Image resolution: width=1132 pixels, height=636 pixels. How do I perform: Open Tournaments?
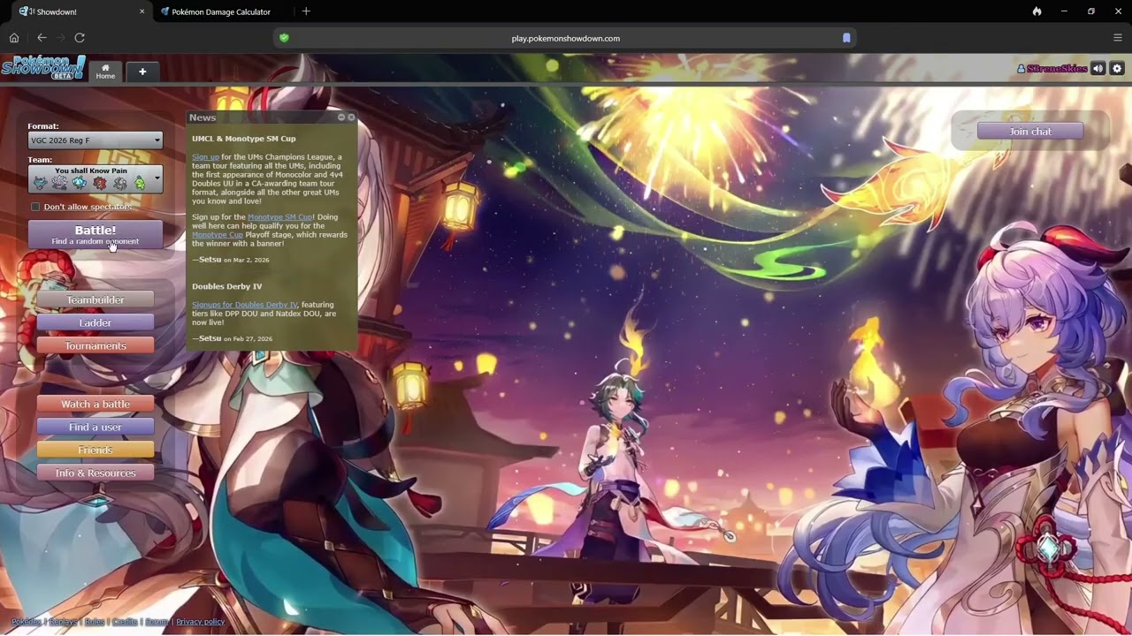pyautogui.click(x=96, y=346)
